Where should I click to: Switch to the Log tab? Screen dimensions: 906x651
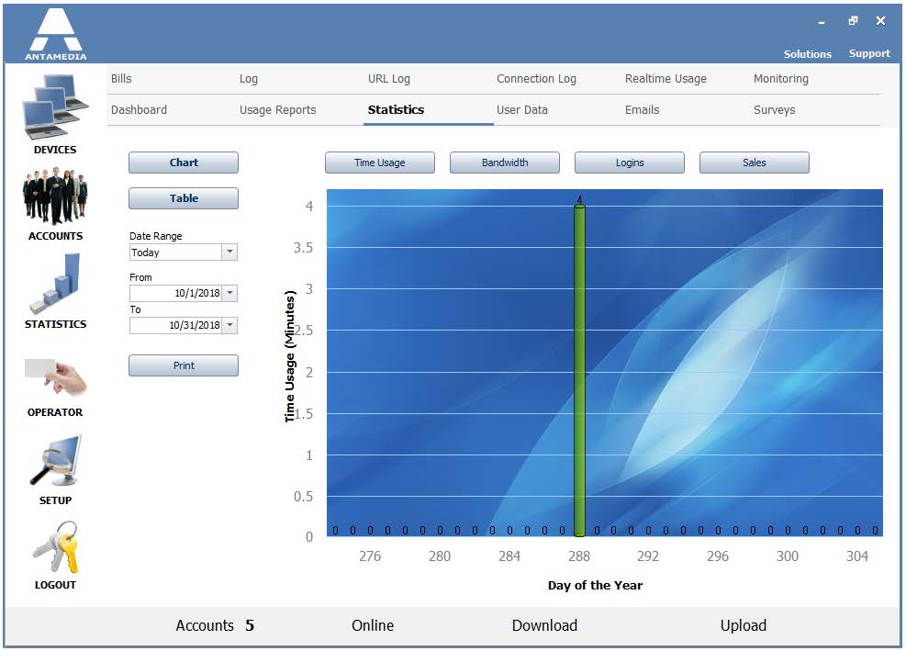(249, 79)
